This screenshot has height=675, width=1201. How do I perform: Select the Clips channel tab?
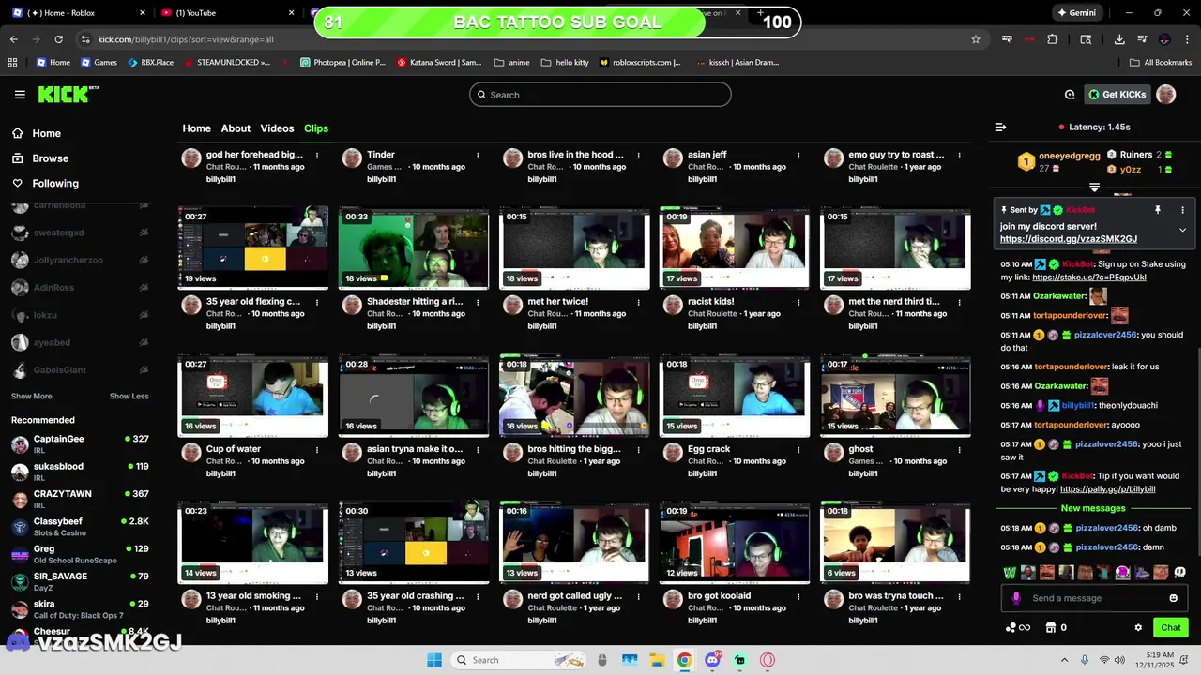coord(316,128)
